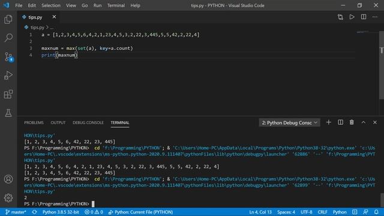Screen dimensions: 384x216
Task: Click line number 3 in the gutter
Action: [x=31, y=48]
